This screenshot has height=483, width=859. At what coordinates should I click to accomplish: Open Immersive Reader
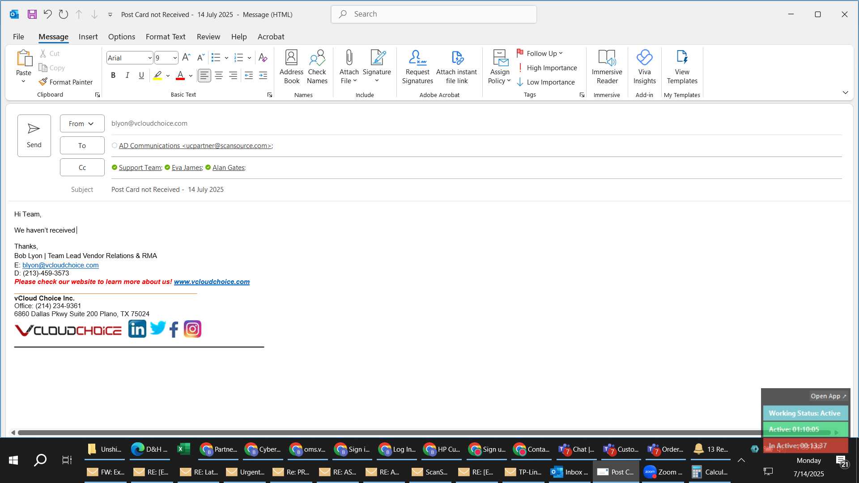pos(607,67)
